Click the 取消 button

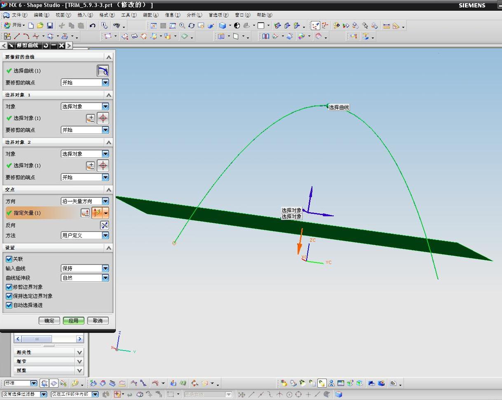click(x=98, y=320)
